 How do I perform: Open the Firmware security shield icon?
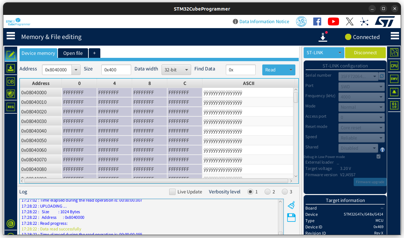click(11, 94)
